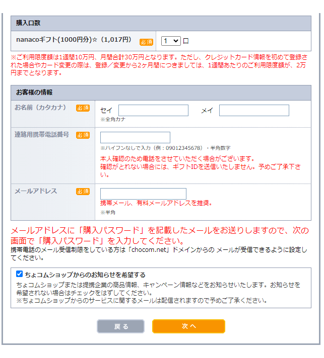
Task: Open the purchase quantity dropdown
Action: 171,41
